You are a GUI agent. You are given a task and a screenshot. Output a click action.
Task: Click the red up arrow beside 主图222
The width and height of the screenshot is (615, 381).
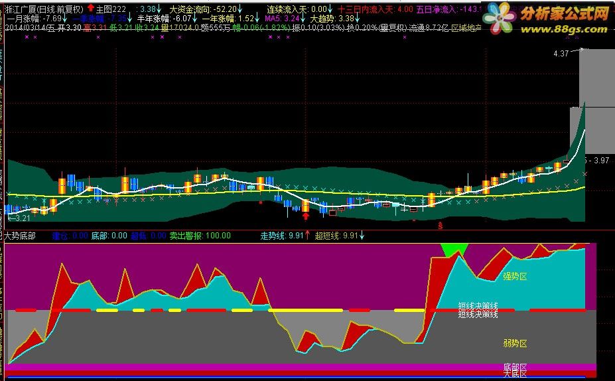click(91, 7)
